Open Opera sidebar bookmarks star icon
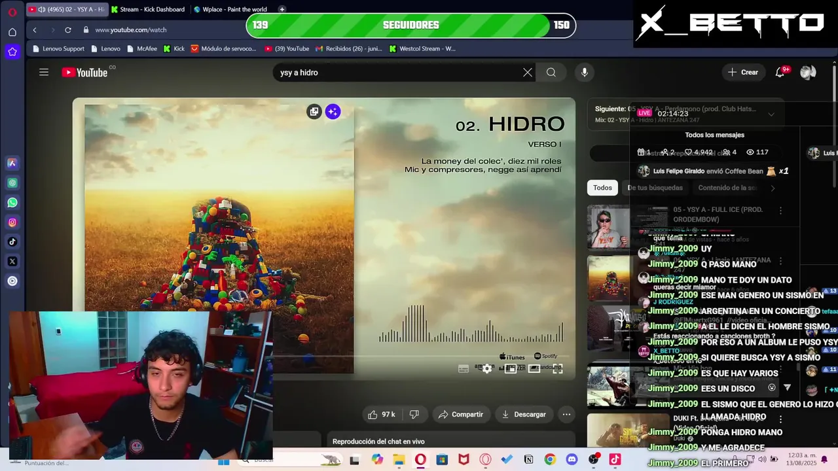This screenshot has height=471, width=838. [x=12, y=52]
